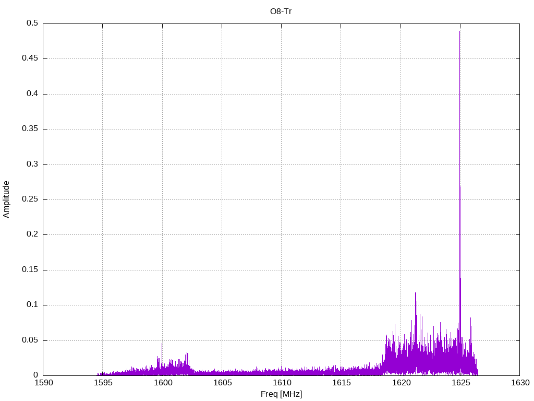
Task: Click the 1615 x-axis tick label
Action: (342, 383)
